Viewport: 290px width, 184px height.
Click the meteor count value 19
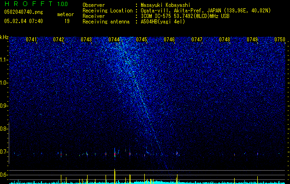click(67, 21)
